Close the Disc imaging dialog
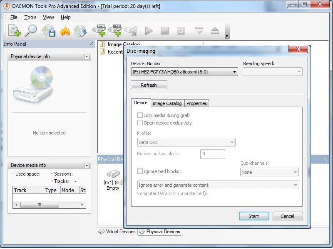 coord(298,49)
